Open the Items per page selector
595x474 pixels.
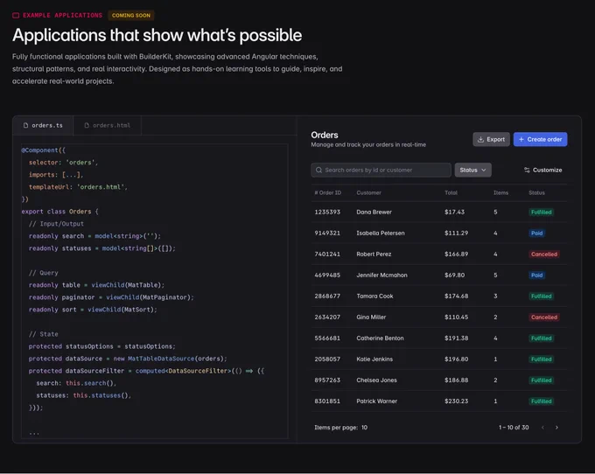(364, 428)
